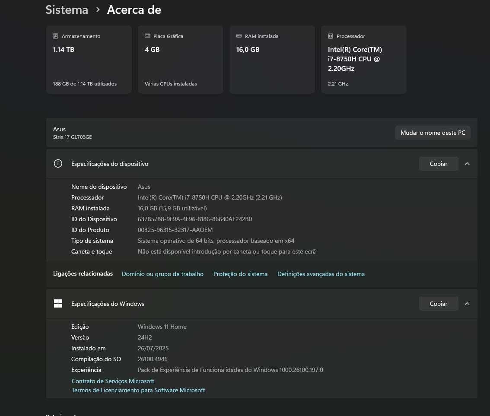Click the Windows 11 Home edition value
The height and width of the screenshot is (416, 490).
pos(162,327)
